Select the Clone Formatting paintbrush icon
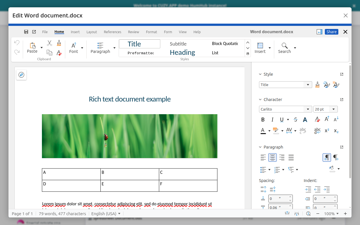The height and width of the screenshot is (225, 360). coord(59,43)
